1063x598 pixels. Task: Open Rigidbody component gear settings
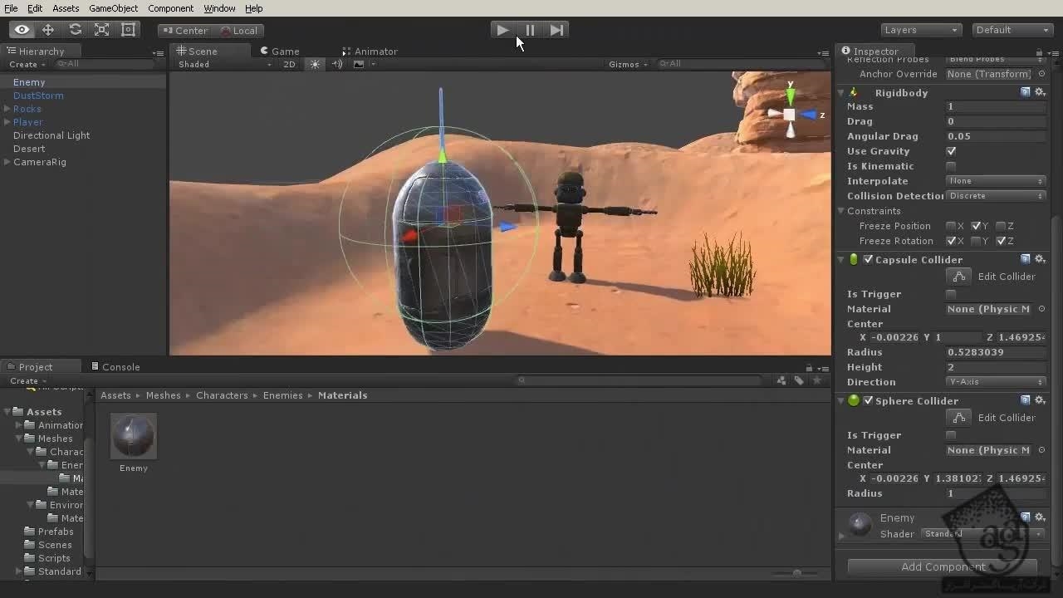pos(1040,92)
